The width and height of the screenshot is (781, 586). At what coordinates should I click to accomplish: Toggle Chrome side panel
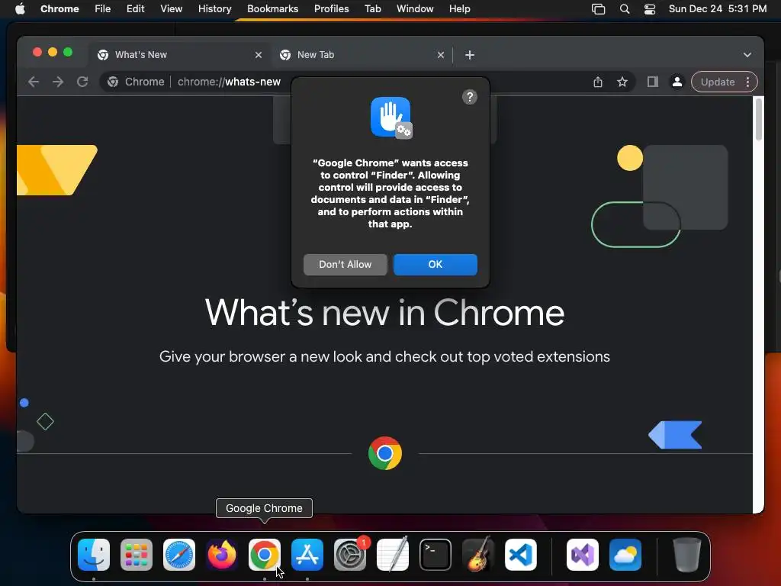point(653,82)
